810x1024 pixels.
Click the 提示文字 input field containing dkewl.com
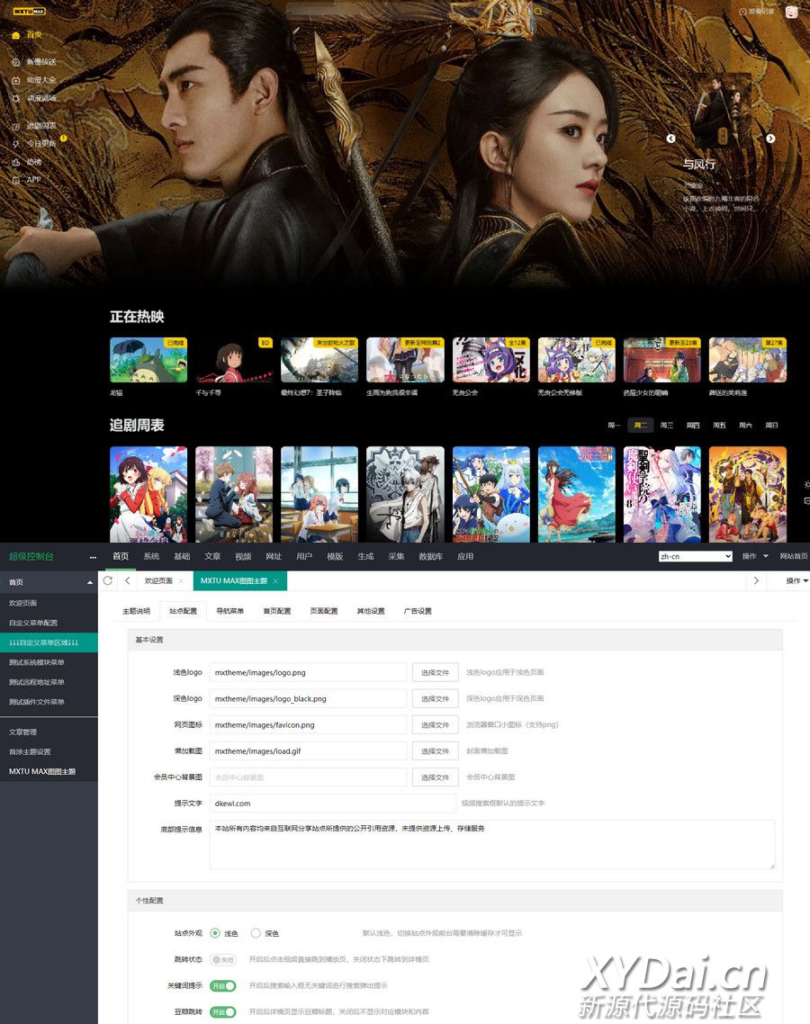coord(333,804)
